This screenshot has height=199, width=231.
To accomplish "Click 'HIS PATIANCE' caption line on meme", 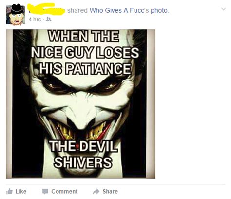I will click(x=85, y=69).
